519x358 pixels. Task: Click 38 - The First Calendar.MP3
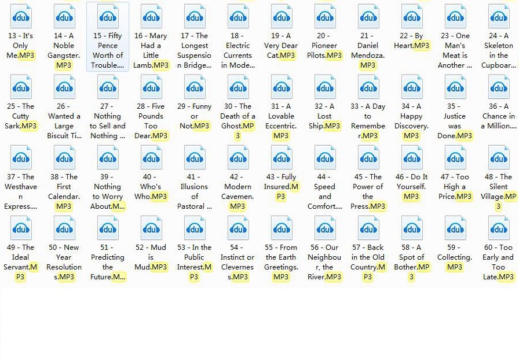click(x=64, y=158)
